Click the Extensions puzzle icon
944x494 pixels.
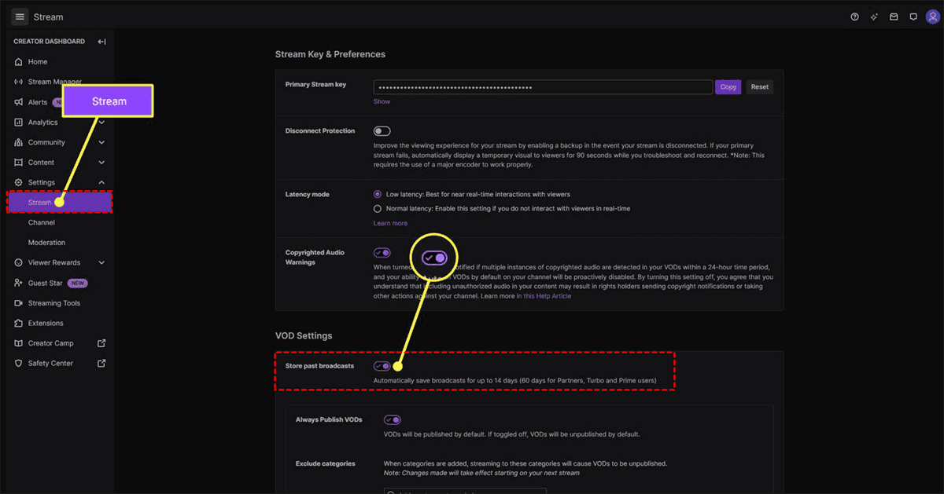[x=19, y=323]
